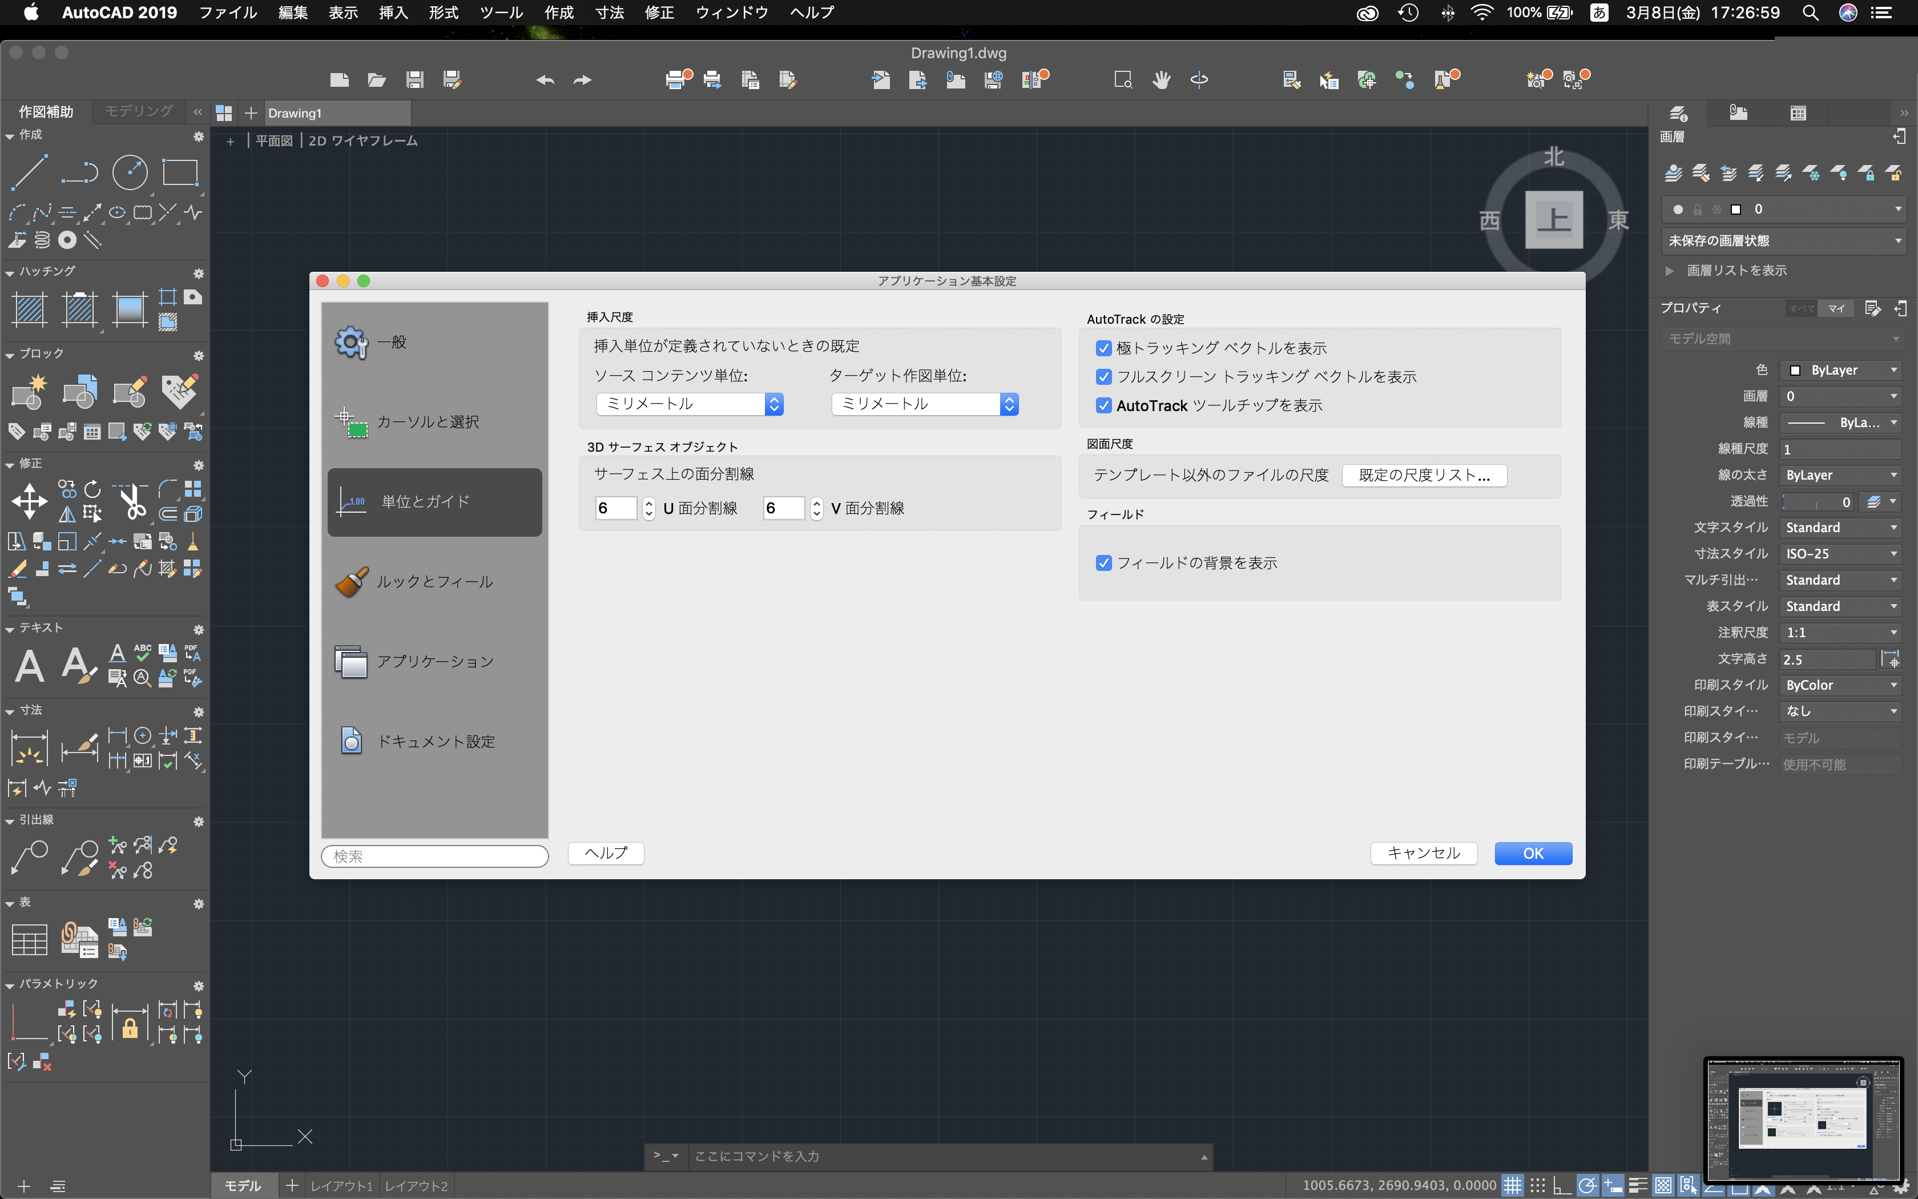Click the Redo arrow in toolbar
This screenshot has width=1918, height=1199.
pos(582,80)
